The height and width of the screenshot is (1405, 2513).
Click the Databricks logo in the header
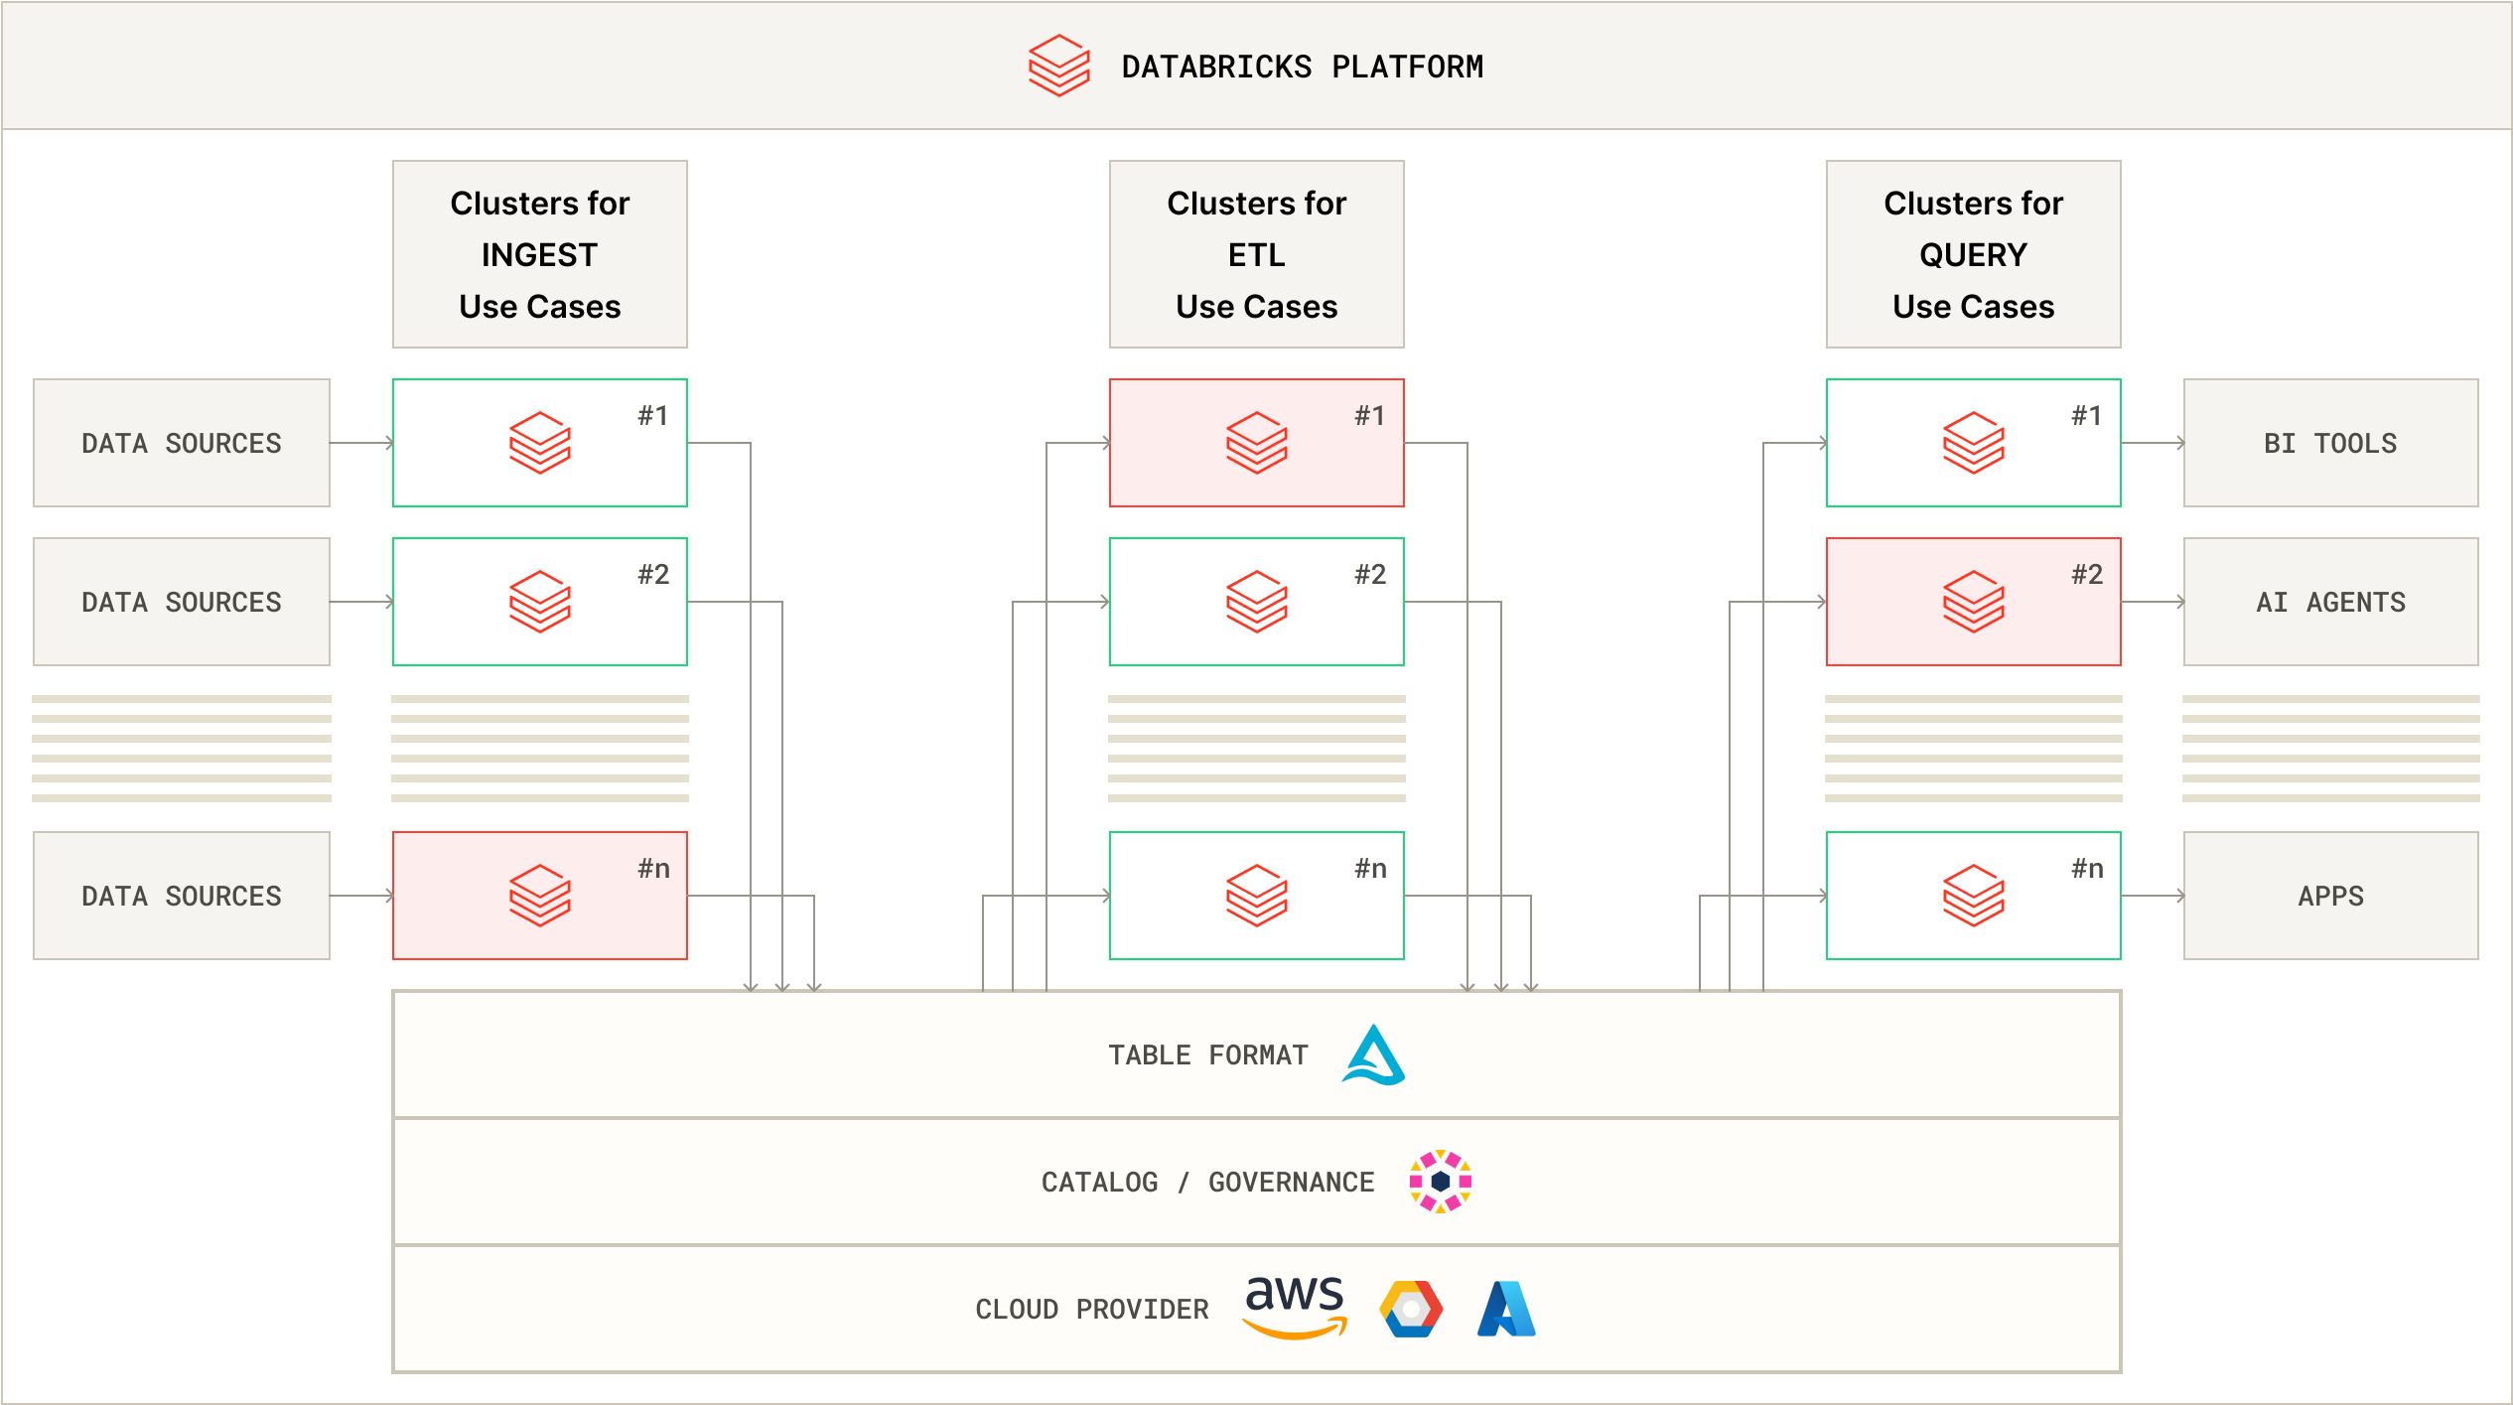(1058, 66)
